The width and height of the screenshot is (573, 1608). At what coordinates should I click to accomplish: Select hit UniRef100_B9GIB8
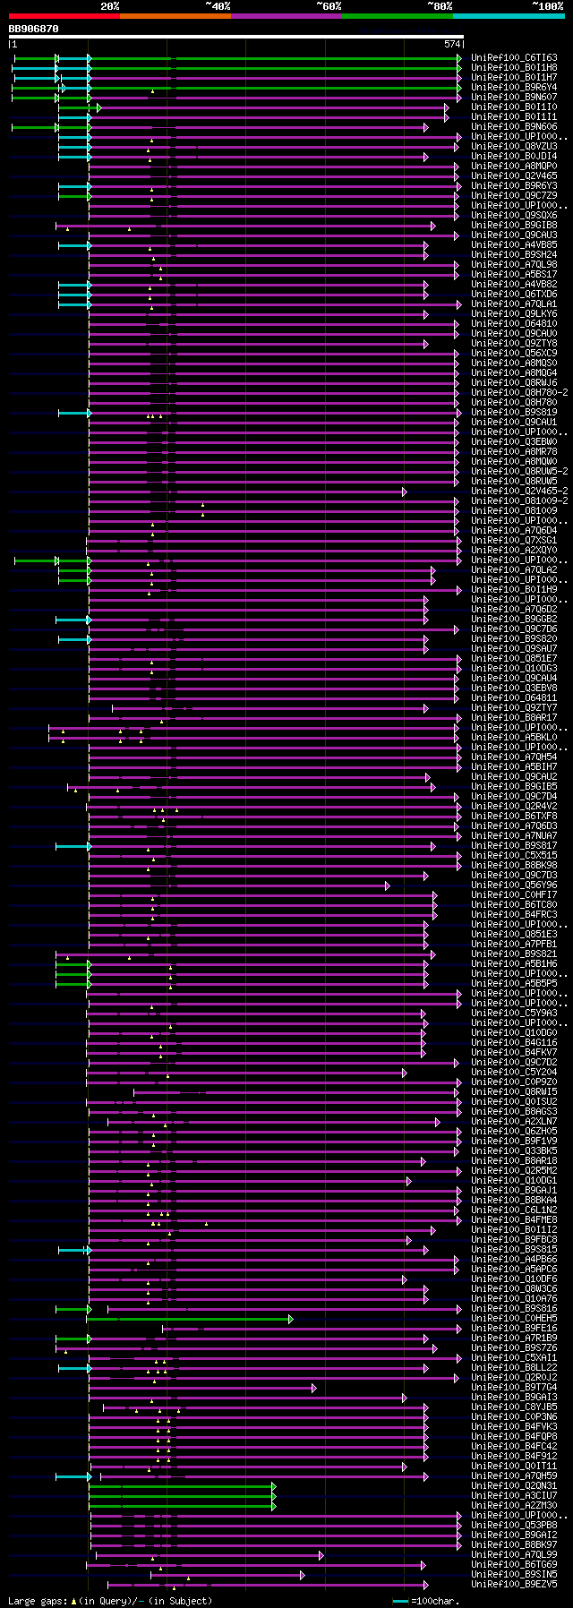pyautogui.click(x=514, y=226)
